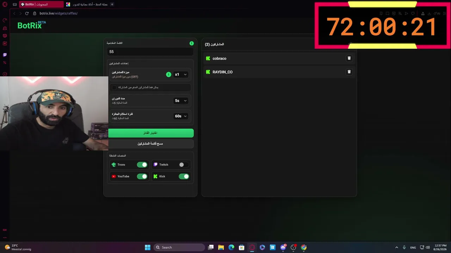Click the Trovo platform label
The width and height of the screenshot is (451, 253).
(121, 165)
